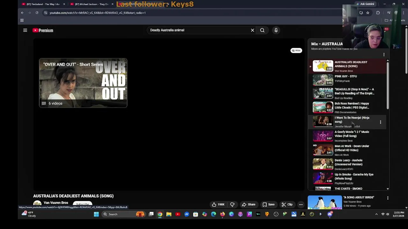Play A Goofy Movie "I 2 I" video
This screenshot has height=229, width=408.
347,136
